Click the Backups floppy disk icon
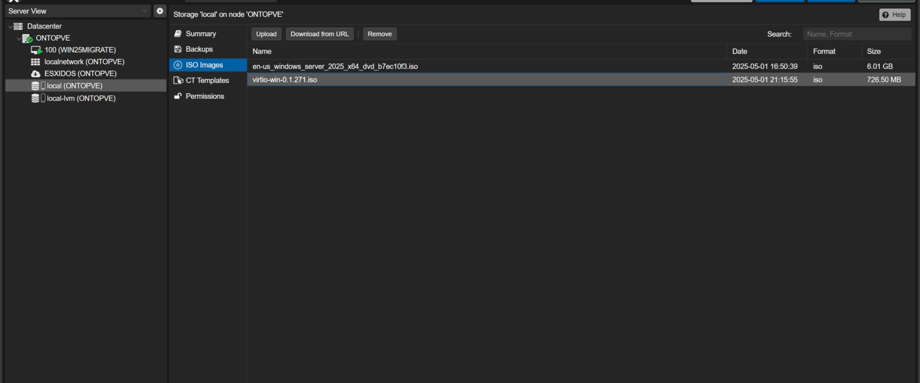 pyautogui.click(x=178, y=49)
